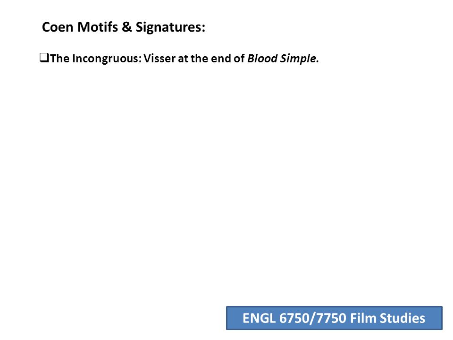453x340 pixels.
Task: Click the course number 6750/7750 in banner
Action: point(312,318)
